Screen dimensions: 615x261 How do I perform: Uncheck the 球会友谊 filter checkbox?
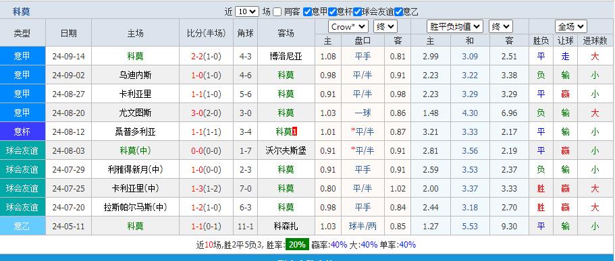tap(357, 11)
